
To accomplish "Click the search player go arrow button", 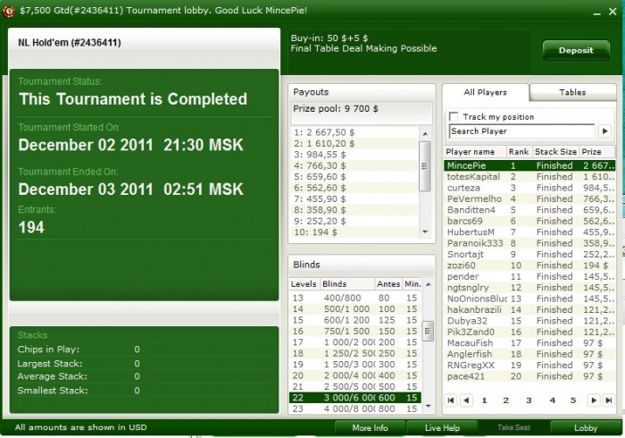I will (x=605, y=131).
